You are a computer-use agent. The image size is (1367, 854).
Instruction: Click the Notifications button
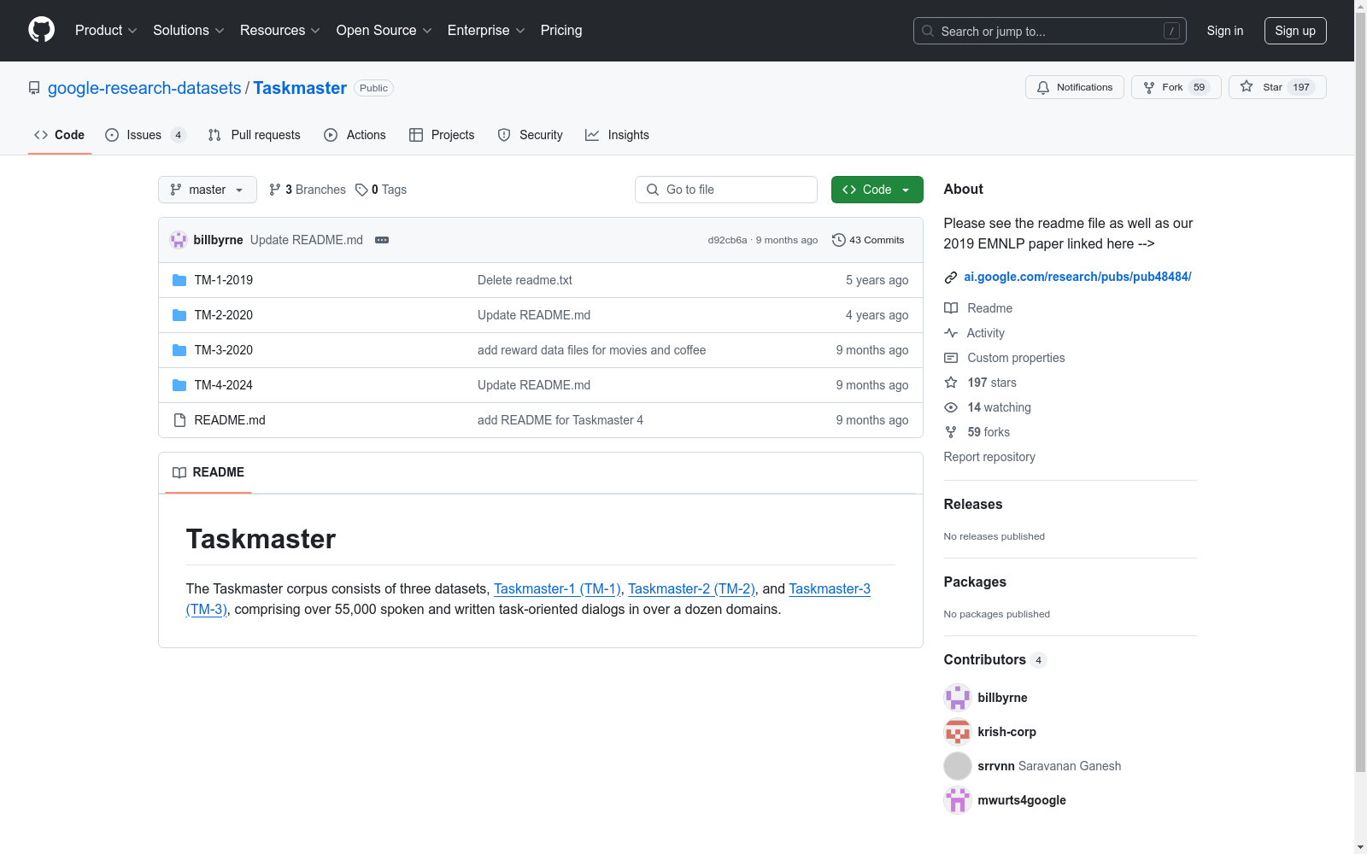point(1075,87)
